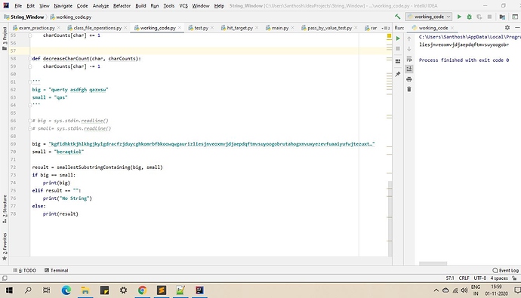Open the working_code run configuration dropdown

pos(429,17)
